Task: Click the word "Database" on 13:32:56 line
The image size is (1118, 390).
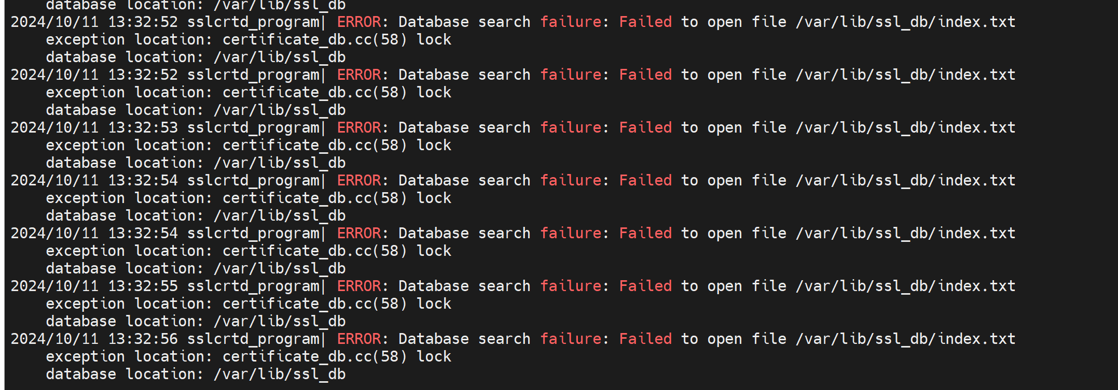Action: pos(433,339)
